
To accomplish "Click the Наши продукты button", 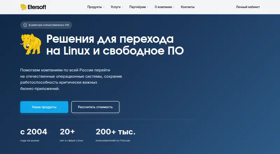I will tap(44, 107).
